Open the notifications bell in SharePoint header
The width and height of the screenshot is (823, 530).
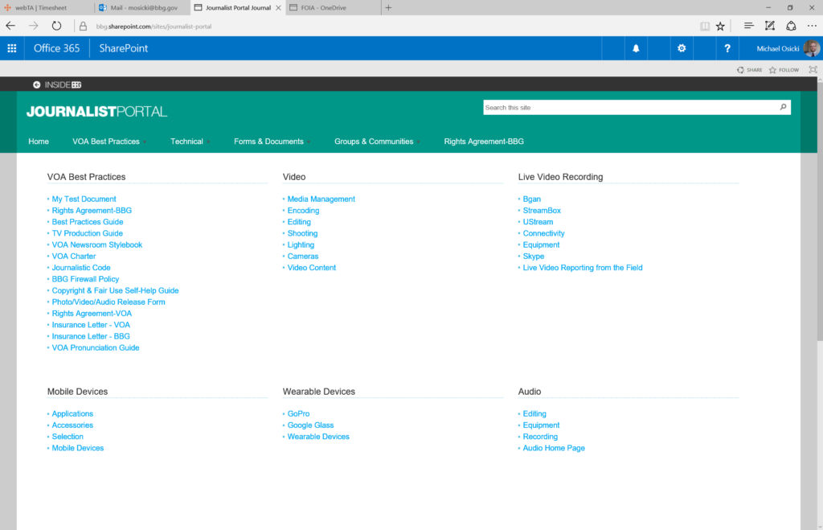pyautogui.click(x=636, y=48)
